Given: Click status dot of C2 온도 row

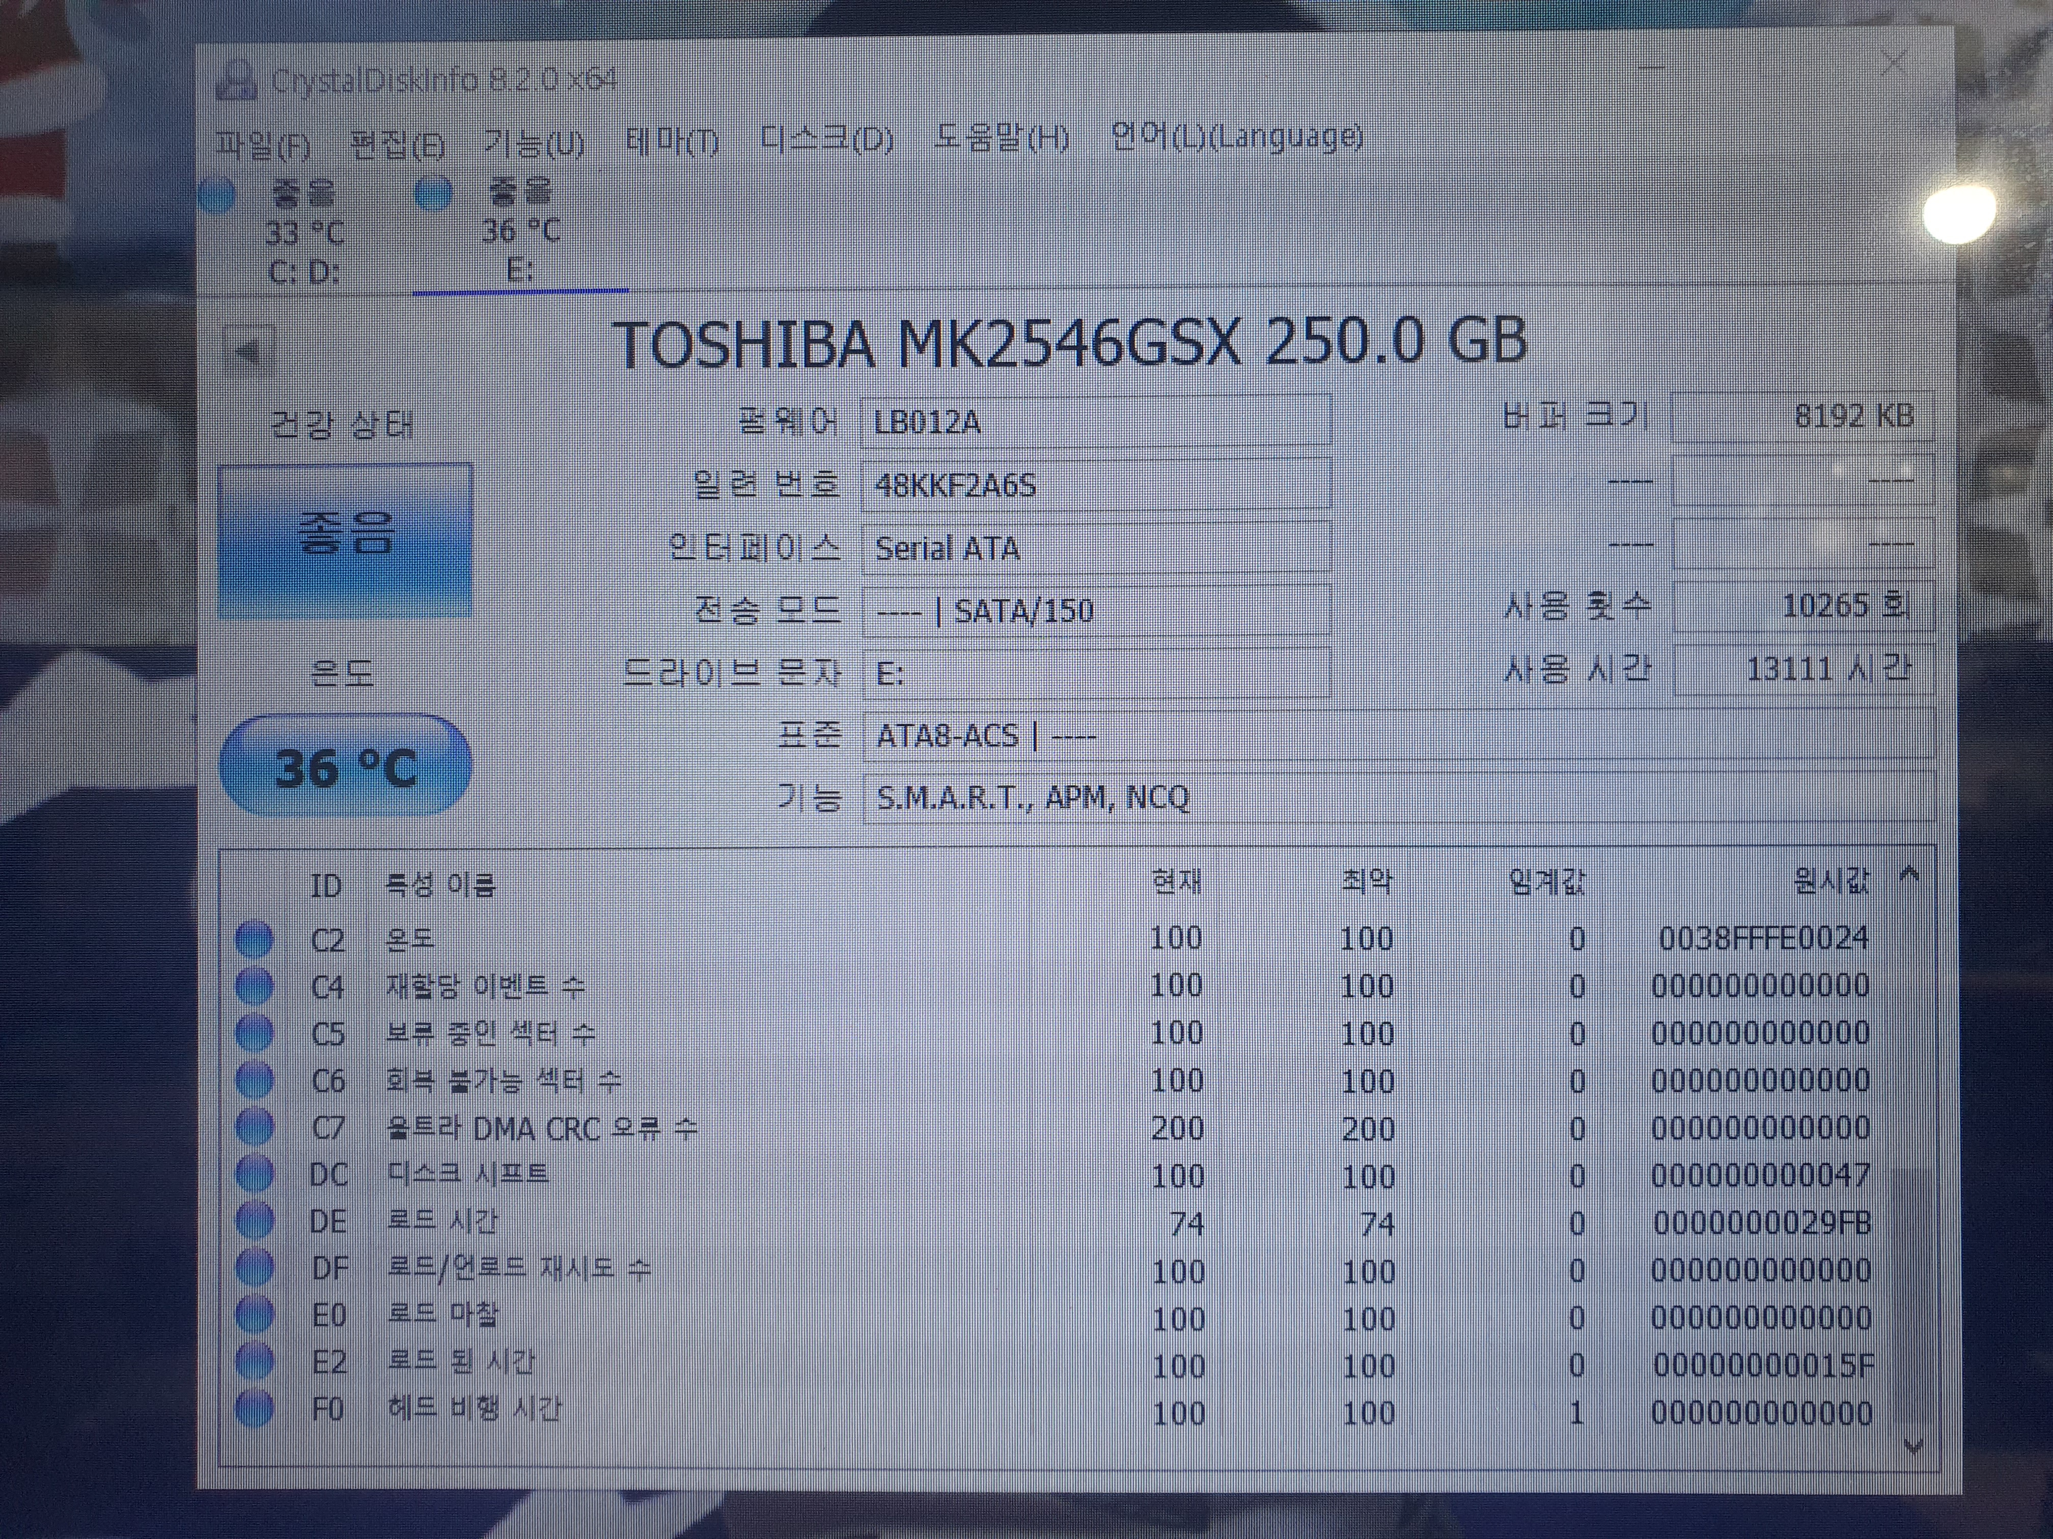Looking at the screenshot, I should click(254, 939).
